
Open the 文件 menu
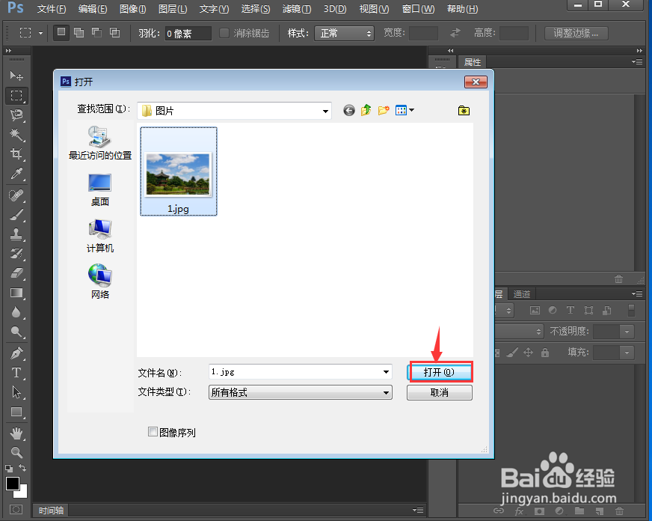pos(52,9)
